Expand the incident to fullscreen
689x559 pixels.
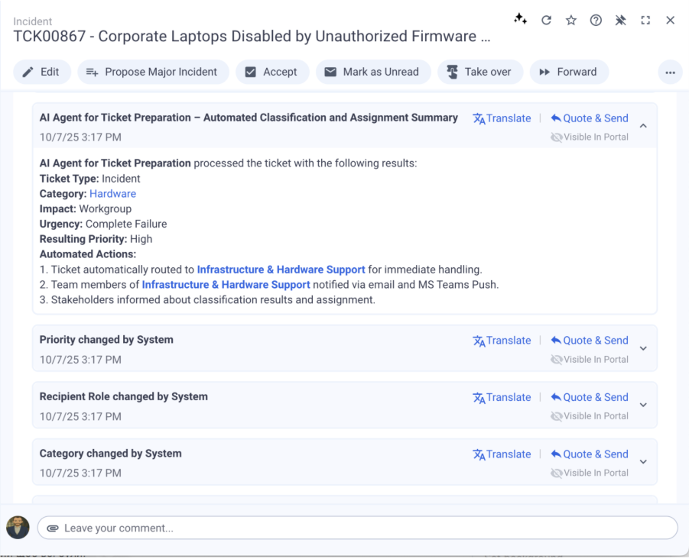pos(645,21)
